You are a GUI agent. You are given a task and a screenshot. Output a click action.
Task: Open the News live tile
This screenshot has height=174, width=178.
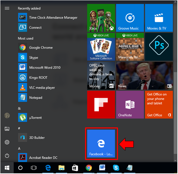point(144,76)
